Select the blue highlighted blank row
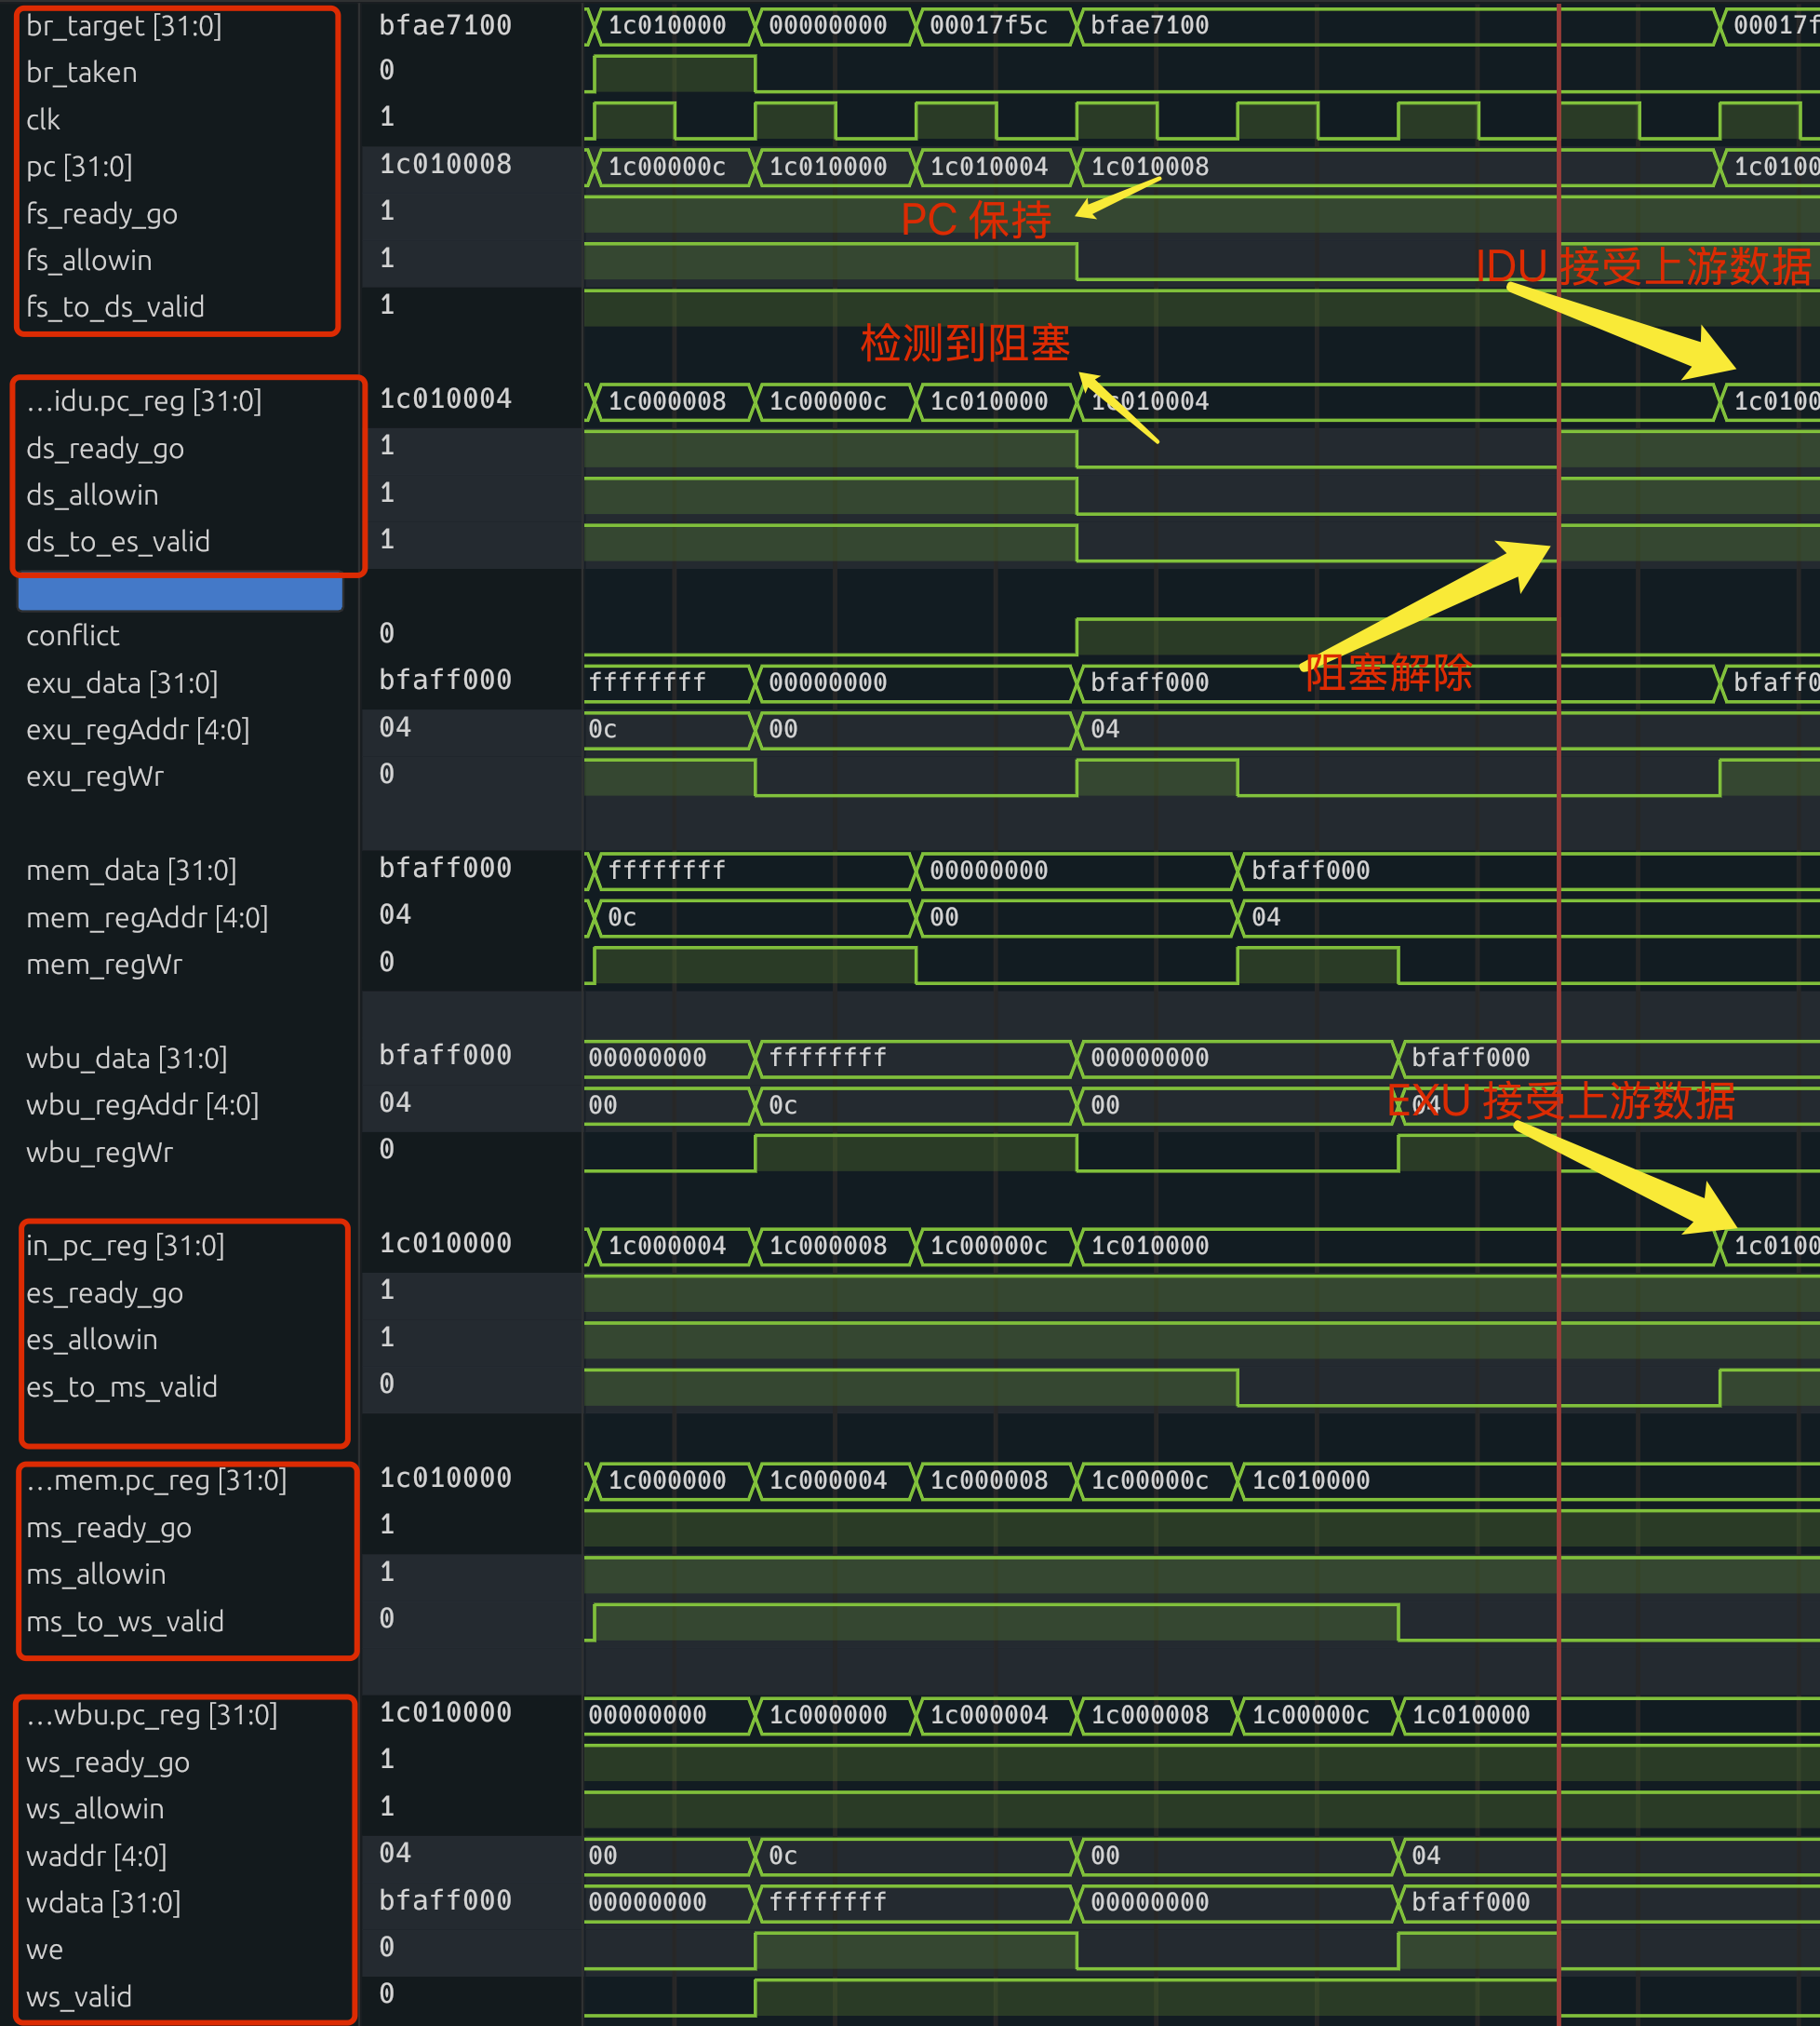The image size is (1820, 2026). pyautogui.click(x=180, y=592)
